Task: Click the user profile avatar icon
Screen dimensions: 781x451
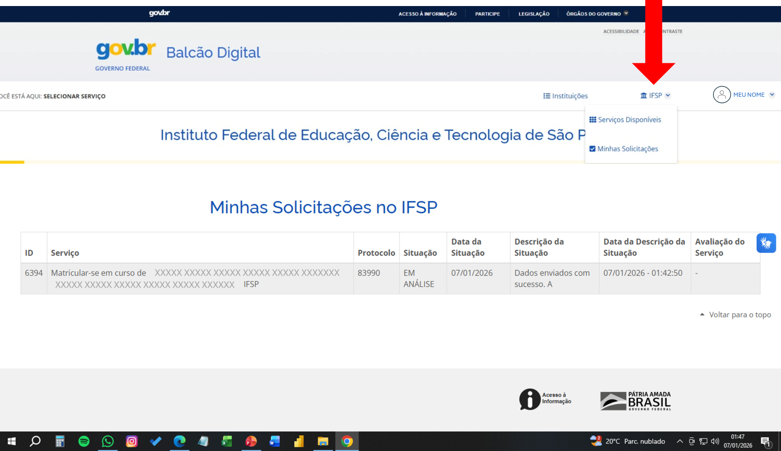Action: tap(721, 94)
